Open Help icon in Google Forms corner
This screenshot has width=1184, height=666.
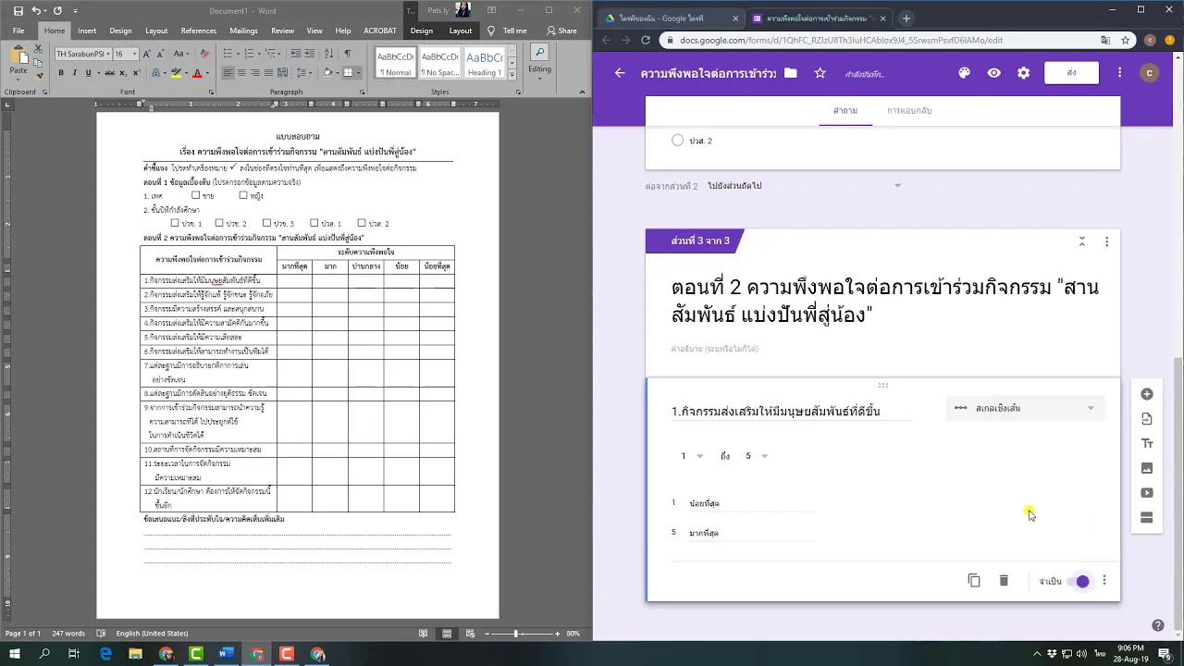tap(1157, 625)
